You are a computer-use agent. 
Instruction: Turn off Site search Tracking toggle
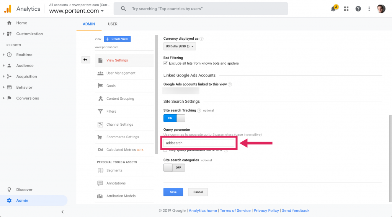click(174, 118)
